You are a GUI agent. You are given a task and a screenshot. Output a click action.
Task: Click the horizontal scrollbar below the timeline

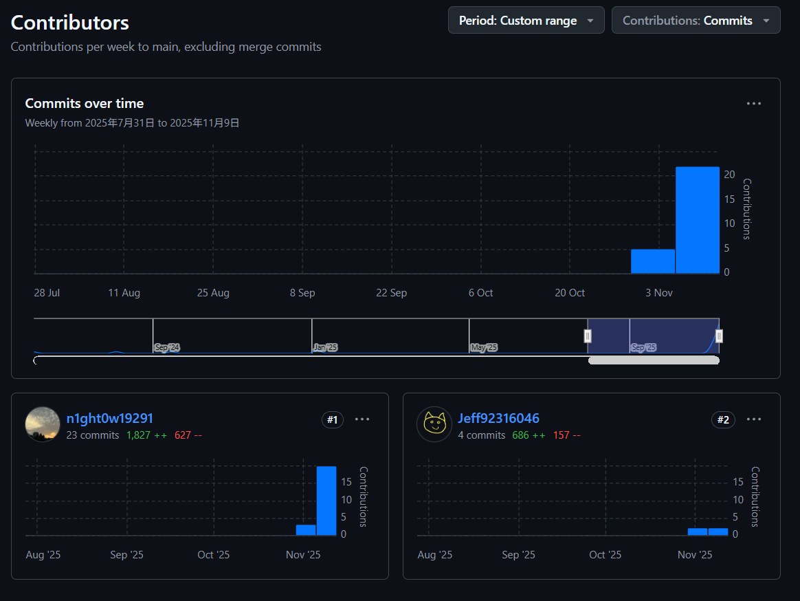coord(654,360)
